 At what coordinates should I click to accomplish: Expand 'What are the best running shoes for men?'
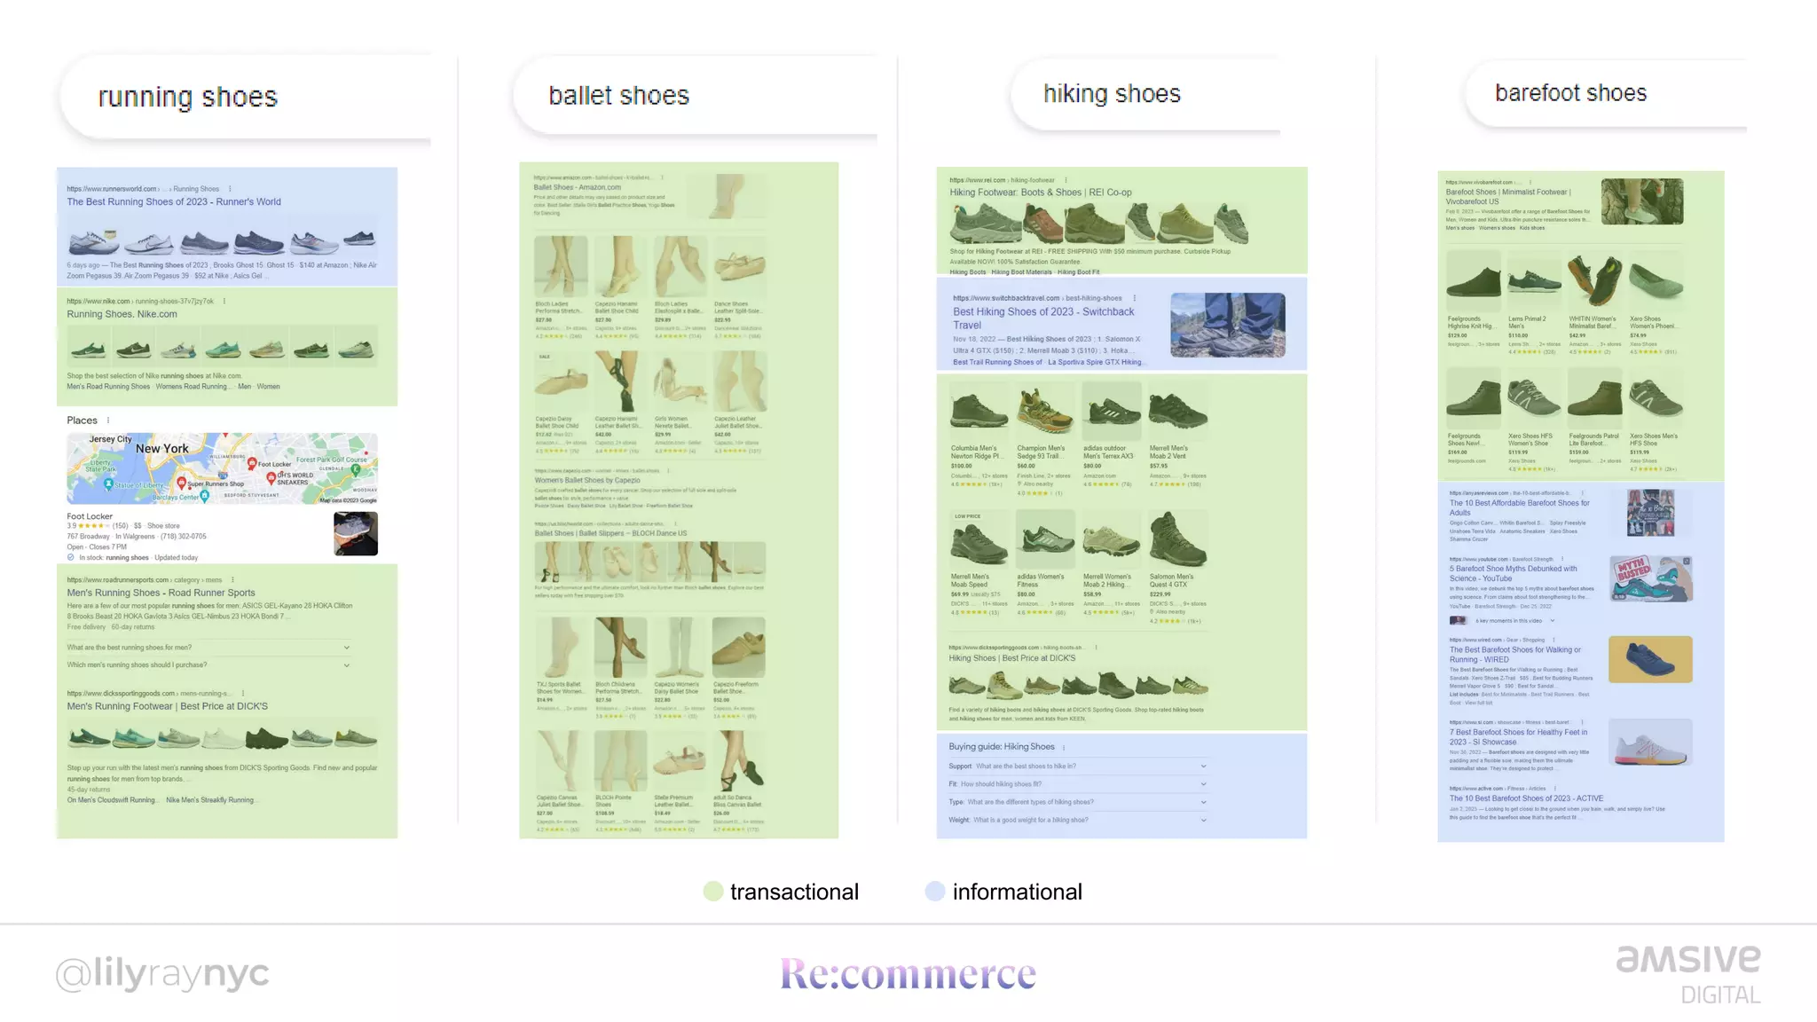click(x=347, y=648)
